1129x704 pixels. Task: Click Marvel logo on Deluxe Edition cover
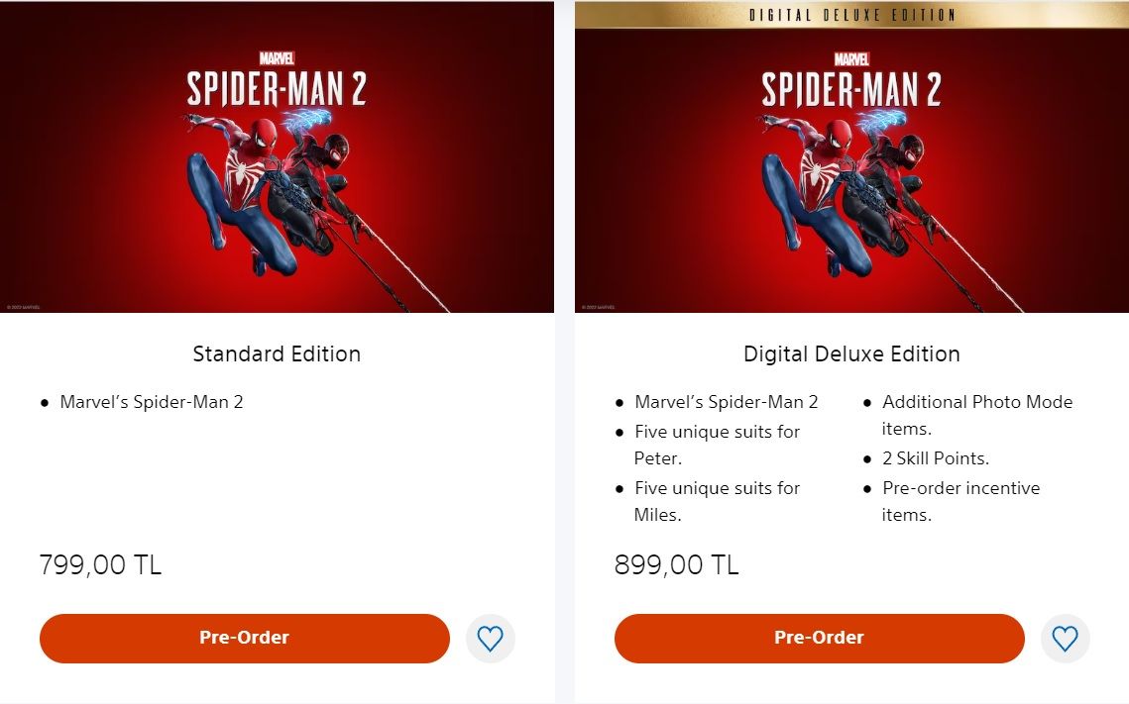click(x=851, y=58)
